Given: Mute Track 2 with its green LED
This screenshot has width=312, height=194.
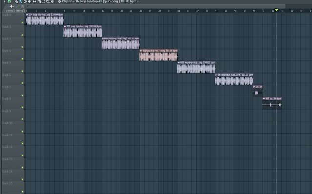Looking at the screenshot, I should click(22, 35).
